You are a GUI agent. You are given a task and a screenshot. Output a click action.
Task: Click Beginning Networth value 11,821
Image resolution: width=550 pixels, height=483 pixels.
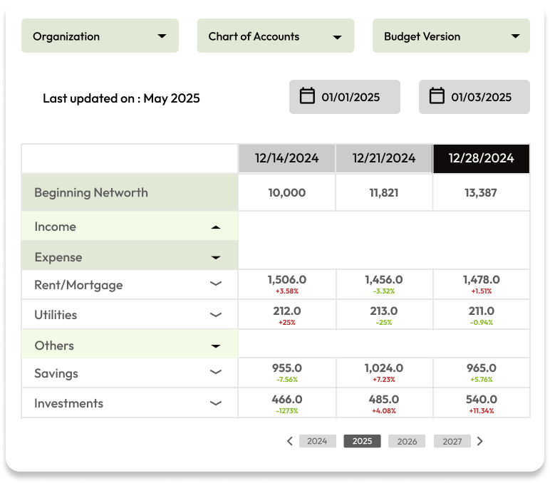tap(384, 192)
